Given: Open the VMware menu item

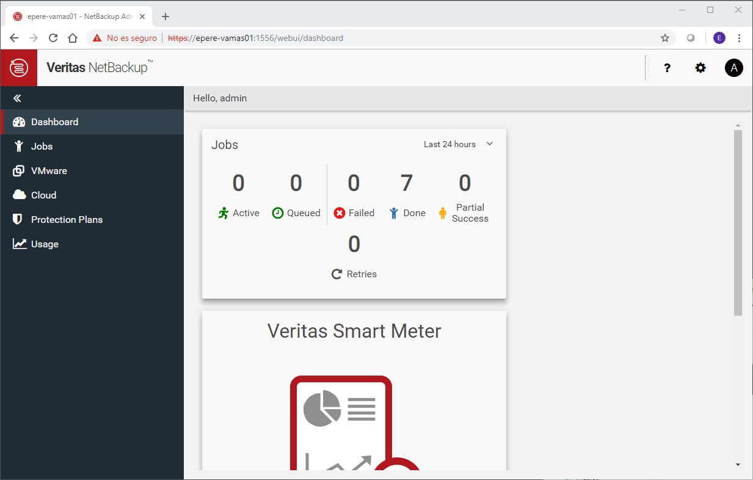Looking at the screenshot, I should (x=92, y=171).
